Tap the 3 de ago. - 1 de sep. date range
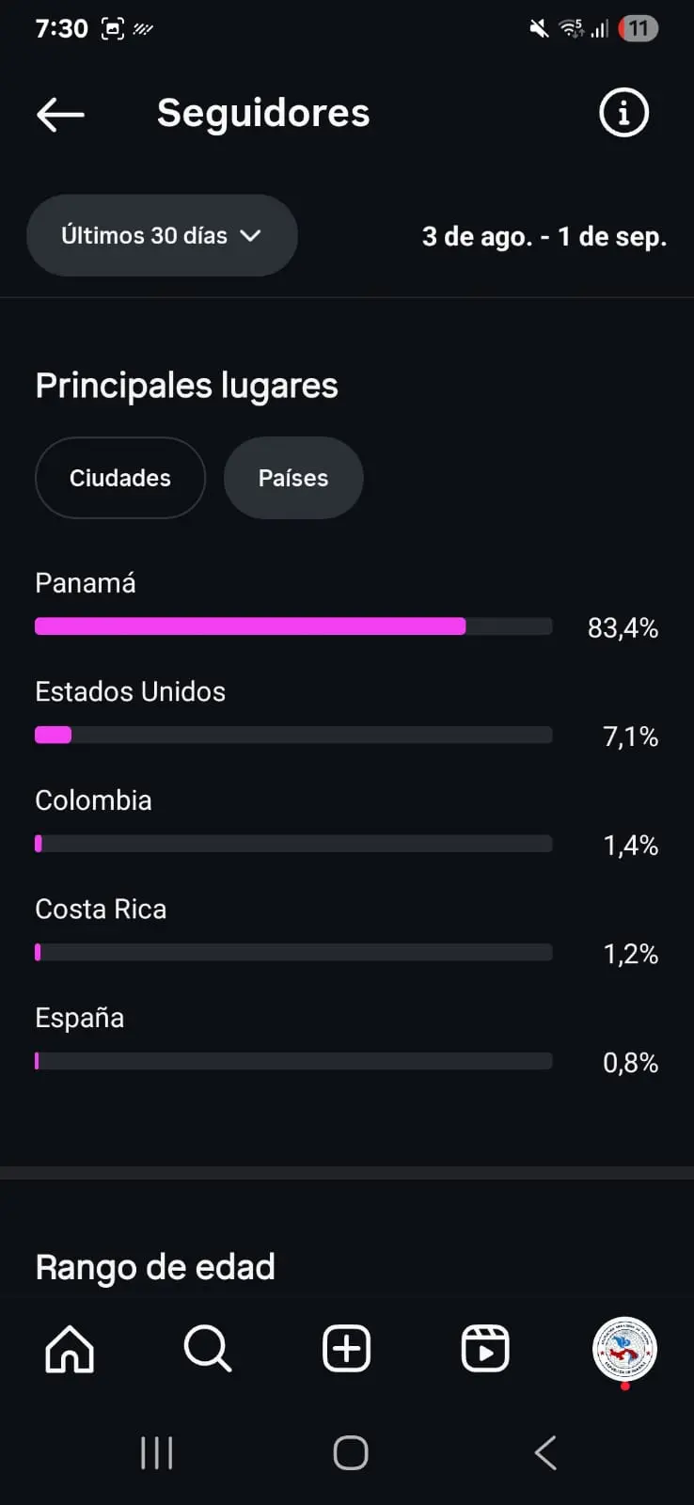The height and width of the screenshot is (1505, 694). coord(544,236)
